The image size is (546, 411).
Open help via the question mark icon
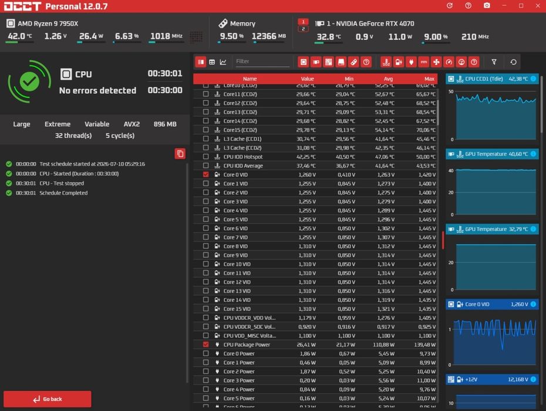pos(468,5)
